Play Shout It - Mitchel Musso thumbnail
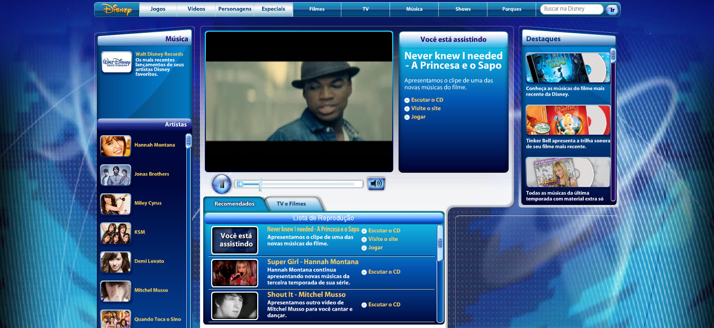Viewport: 714px width, 328px height. tap(234, 306)
